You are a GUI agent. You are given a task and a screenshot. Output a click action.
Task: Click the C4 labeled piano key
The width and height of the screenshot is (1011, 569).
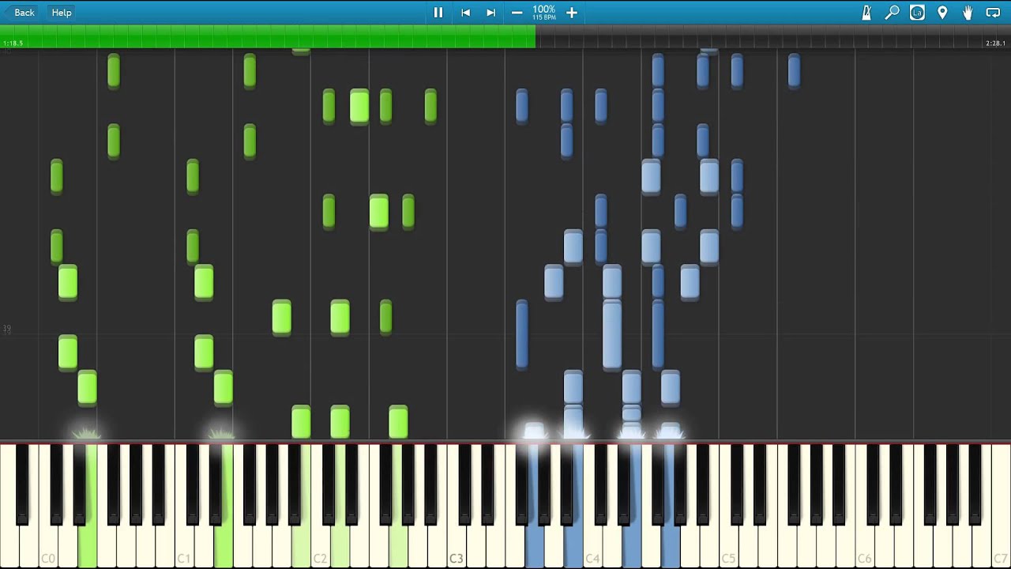coord(593,545)
